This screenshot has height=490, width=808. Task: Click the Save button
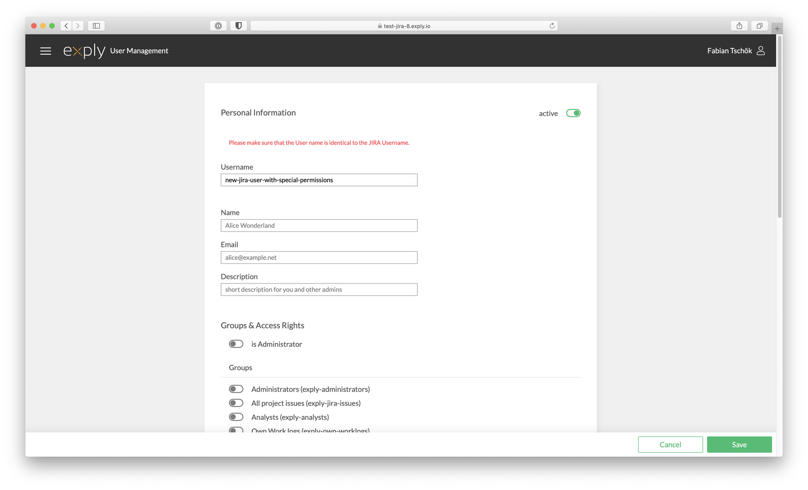coord(739,444)
